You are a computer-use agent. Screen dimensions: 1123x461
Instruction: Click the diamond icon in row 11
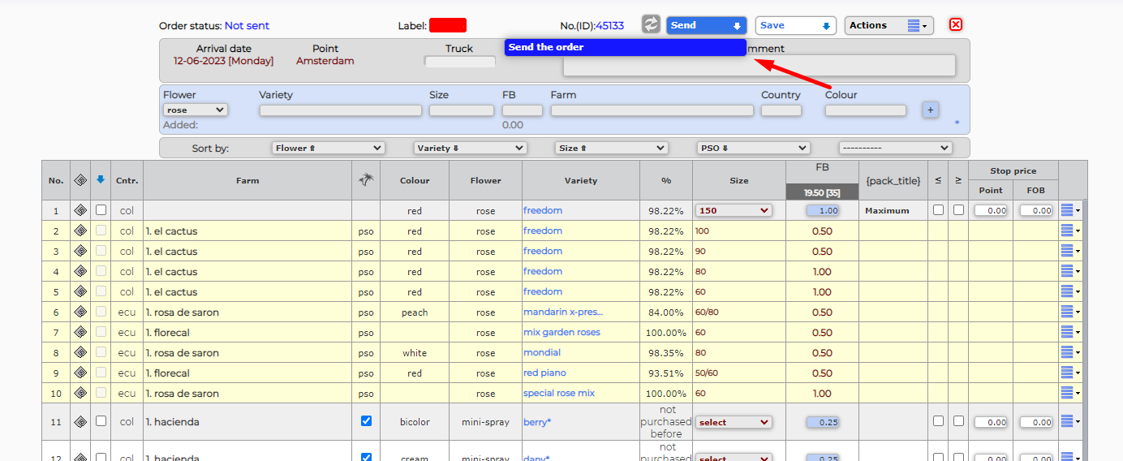point(80,421)
